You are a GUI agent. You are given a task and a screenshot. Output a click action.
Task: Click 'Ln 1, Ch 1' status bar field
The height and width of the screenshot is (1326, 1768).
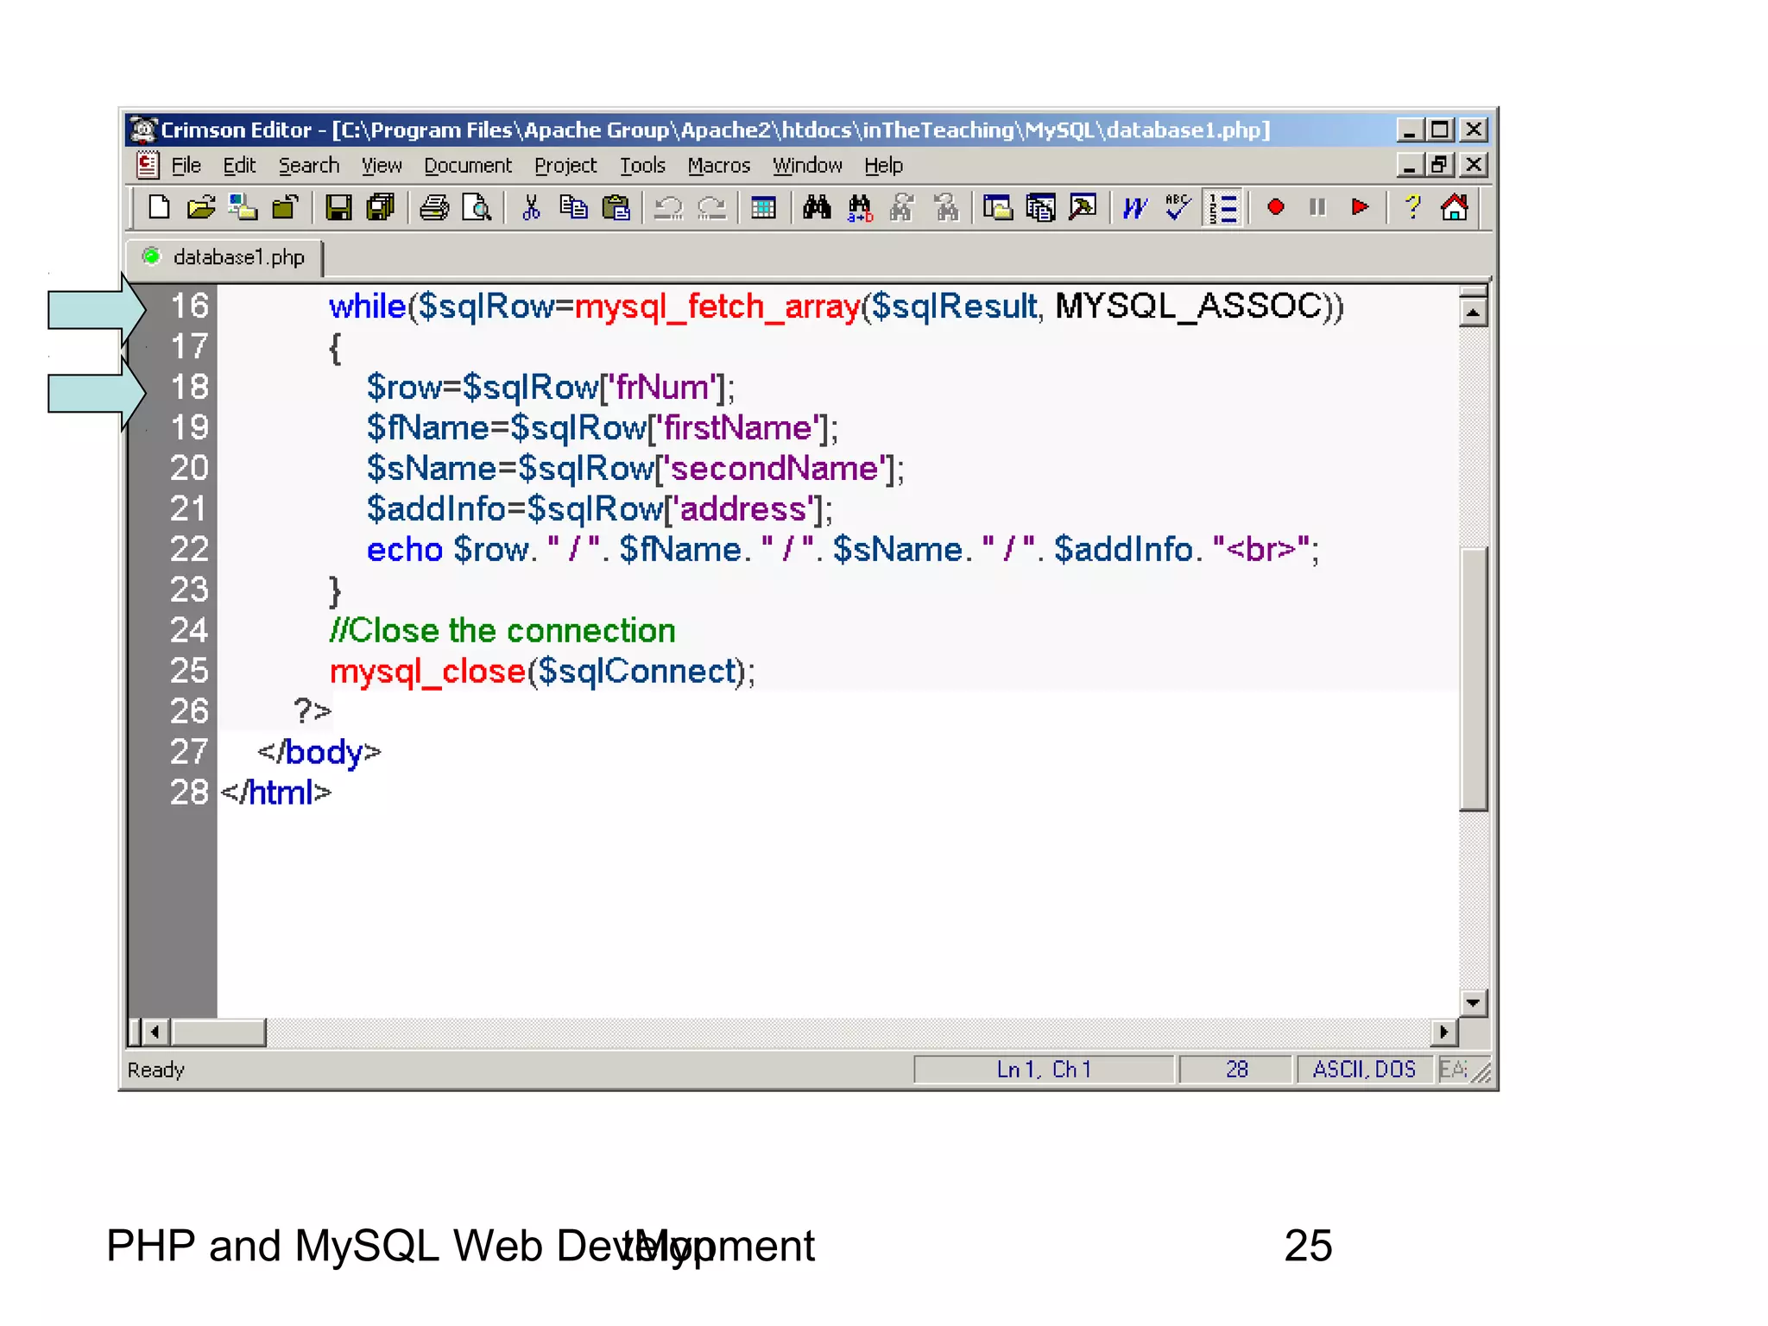tap(1044, 1070)
